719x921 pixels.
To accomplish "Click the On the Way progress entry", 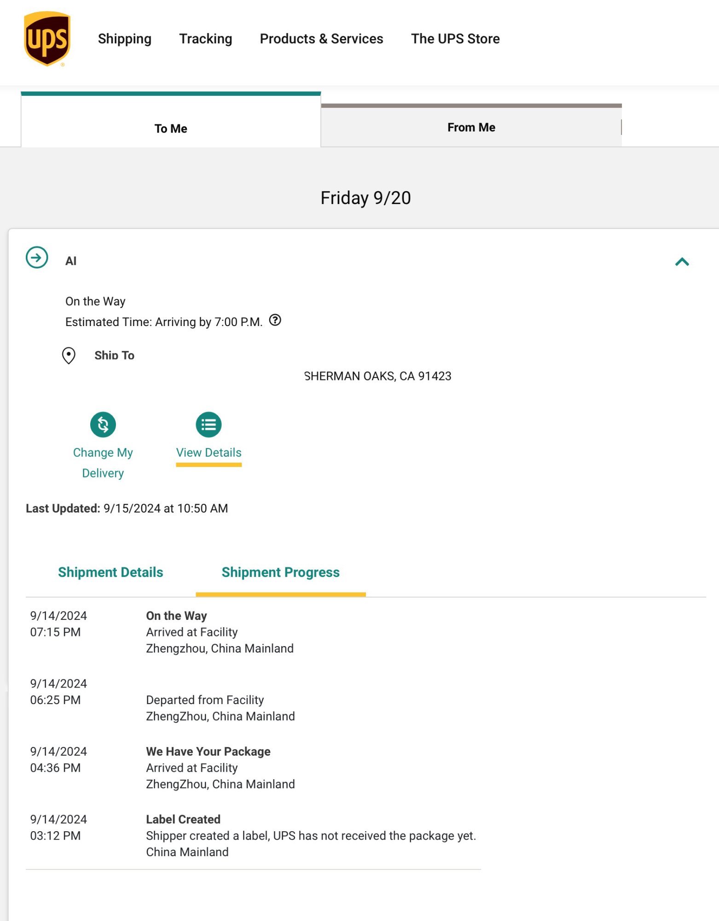I will tap(176, 616).
